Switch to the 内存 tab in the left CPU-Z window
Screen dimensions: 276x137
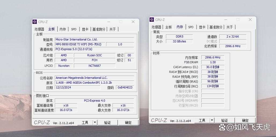point(63,29)
